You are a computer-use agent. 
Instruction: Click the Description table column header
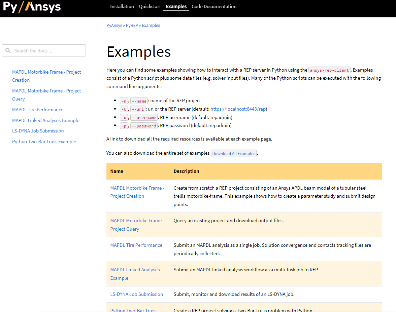187,171
